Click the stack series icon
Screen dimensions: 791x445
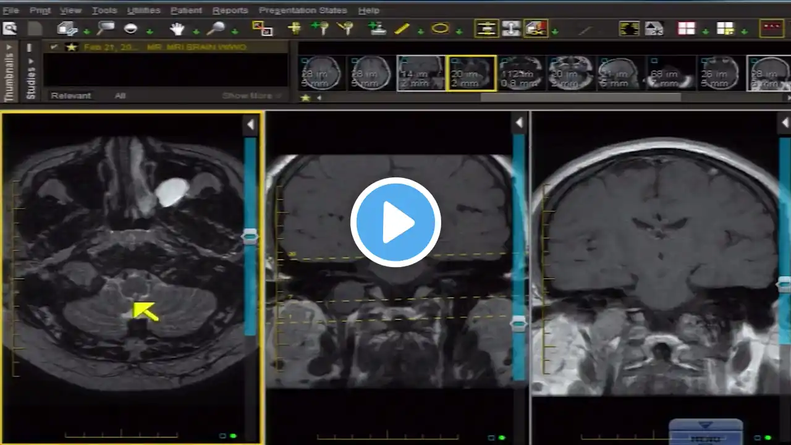66,28
